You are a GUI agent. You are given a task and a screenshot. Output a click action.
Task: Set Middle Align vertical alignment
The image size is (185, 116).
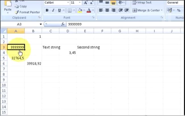coord(107,2)
